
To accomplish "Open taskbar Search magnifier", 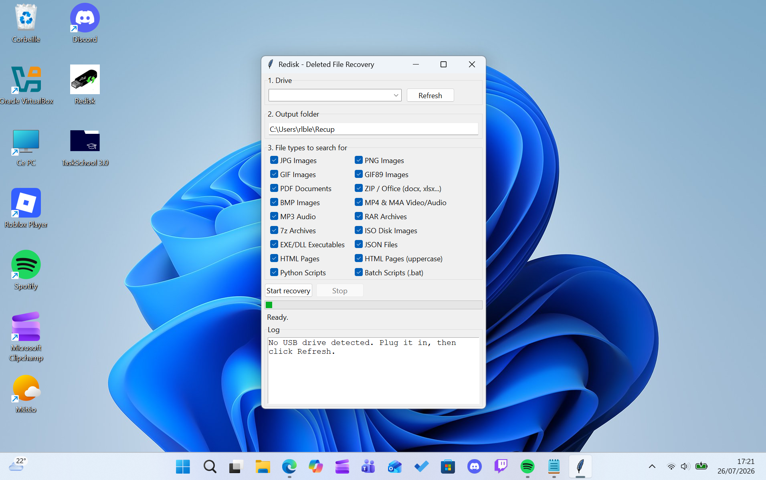I will click(x=210, y=466).
